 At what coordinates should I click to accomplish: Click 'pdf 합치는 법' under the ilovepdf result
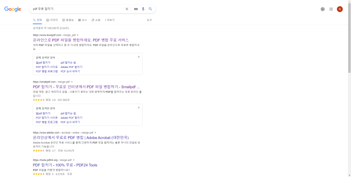tap(68, 63)
